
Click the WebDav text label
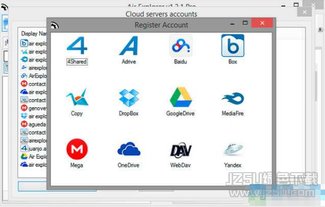(180, 165)
